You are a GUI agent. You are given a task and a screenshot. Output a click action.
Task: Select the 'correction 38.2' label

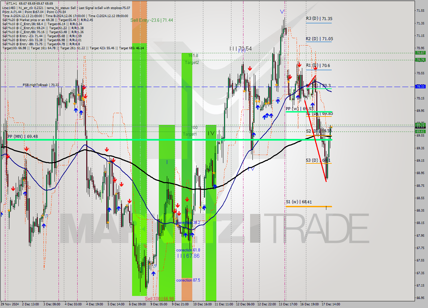click(188, 223)
